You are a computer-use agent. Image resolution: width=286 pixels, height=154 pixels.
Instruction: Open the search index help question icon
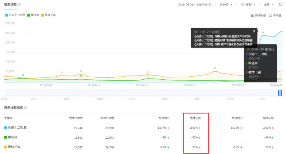pos(19,4)
